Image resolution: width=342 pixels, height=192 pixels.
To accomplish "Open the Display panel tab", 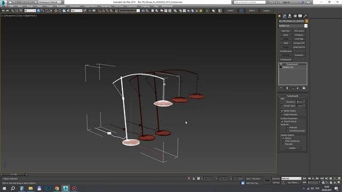I will pos(300,16).
